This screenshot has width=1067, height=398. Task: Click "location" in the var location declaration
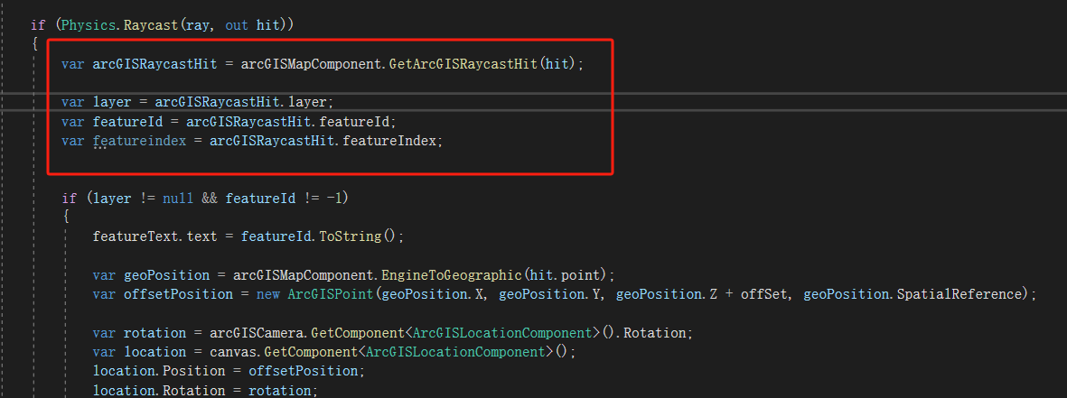[x=154, y=352]
